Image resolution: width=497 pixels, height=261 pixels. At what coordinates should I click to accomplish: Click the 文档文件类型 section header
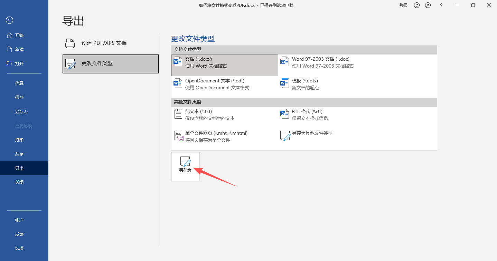(x=304, y=50)
